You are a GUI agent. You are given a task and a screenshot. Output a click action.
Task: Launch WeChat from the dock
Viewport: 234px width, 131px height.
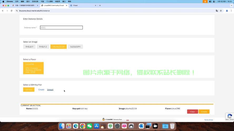(x=89, y=126)
